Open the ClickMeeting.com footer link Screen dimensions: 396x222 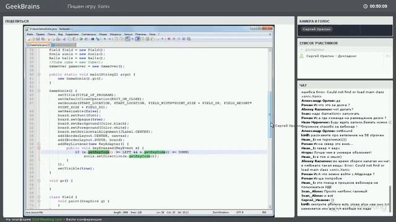point(47,220)
